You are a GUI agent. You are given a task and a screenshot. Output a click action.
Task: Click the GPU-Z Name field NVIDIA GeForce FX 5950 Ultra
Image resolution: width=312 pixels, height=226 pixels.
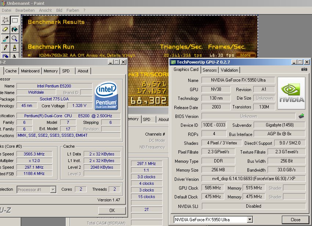pos(238,80)
